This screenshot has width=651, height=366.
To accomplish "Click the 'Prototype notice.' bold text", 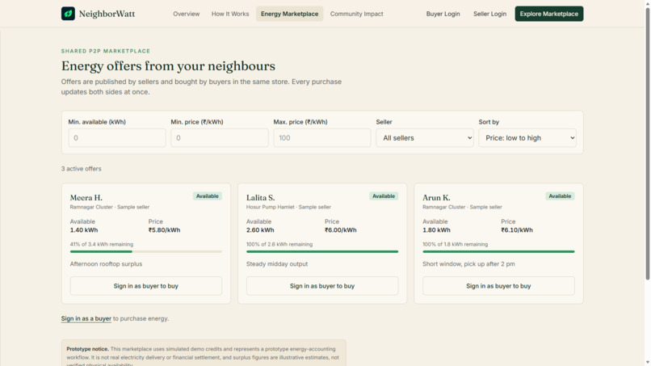I will coord(87,349).
